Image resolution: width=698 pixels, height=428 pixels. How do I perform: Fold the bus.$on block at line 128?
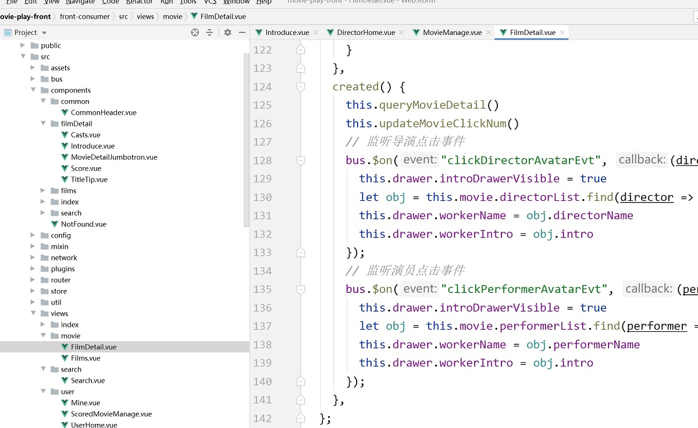click(x=301, y=160)
